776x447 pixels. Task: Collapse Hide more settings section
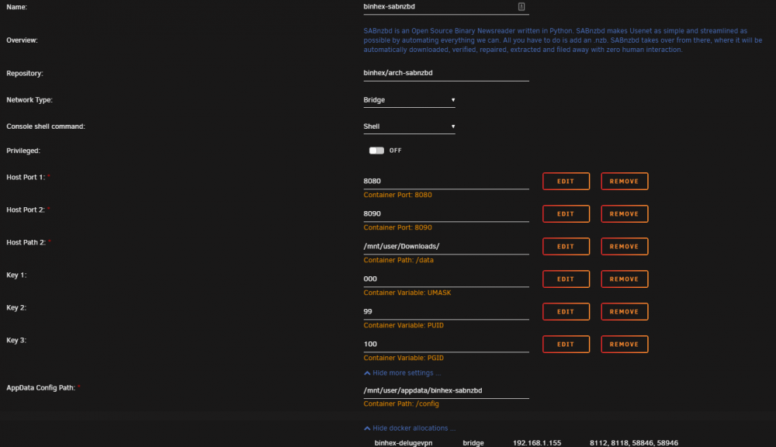click(402, 372)
